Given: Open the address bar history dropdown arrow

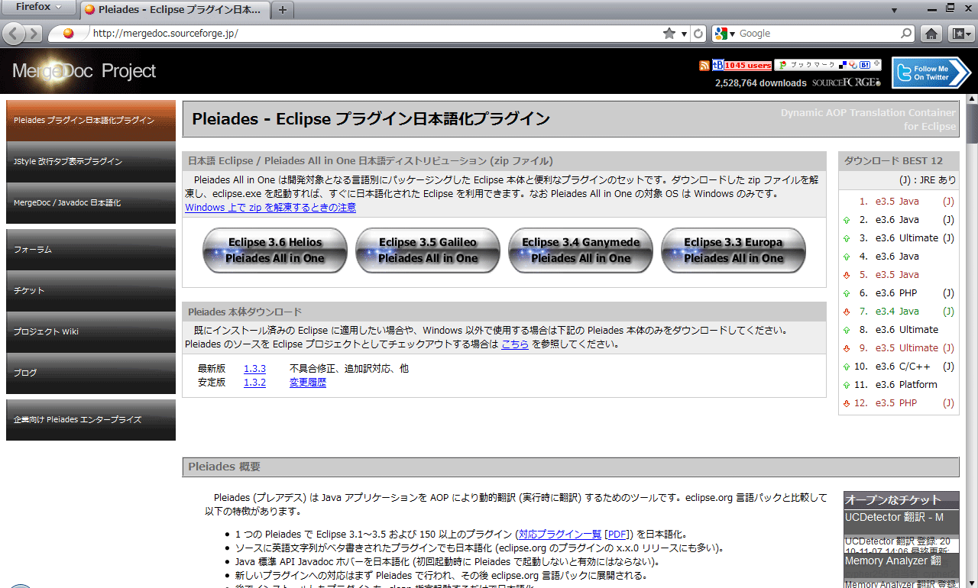Looking at the screenshot, I should point(685,34).
